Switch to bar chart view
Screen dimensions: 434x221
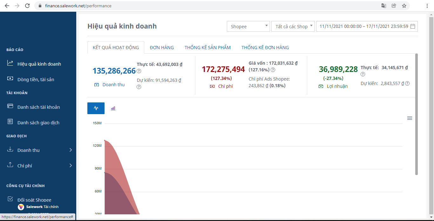coord(113,108)
